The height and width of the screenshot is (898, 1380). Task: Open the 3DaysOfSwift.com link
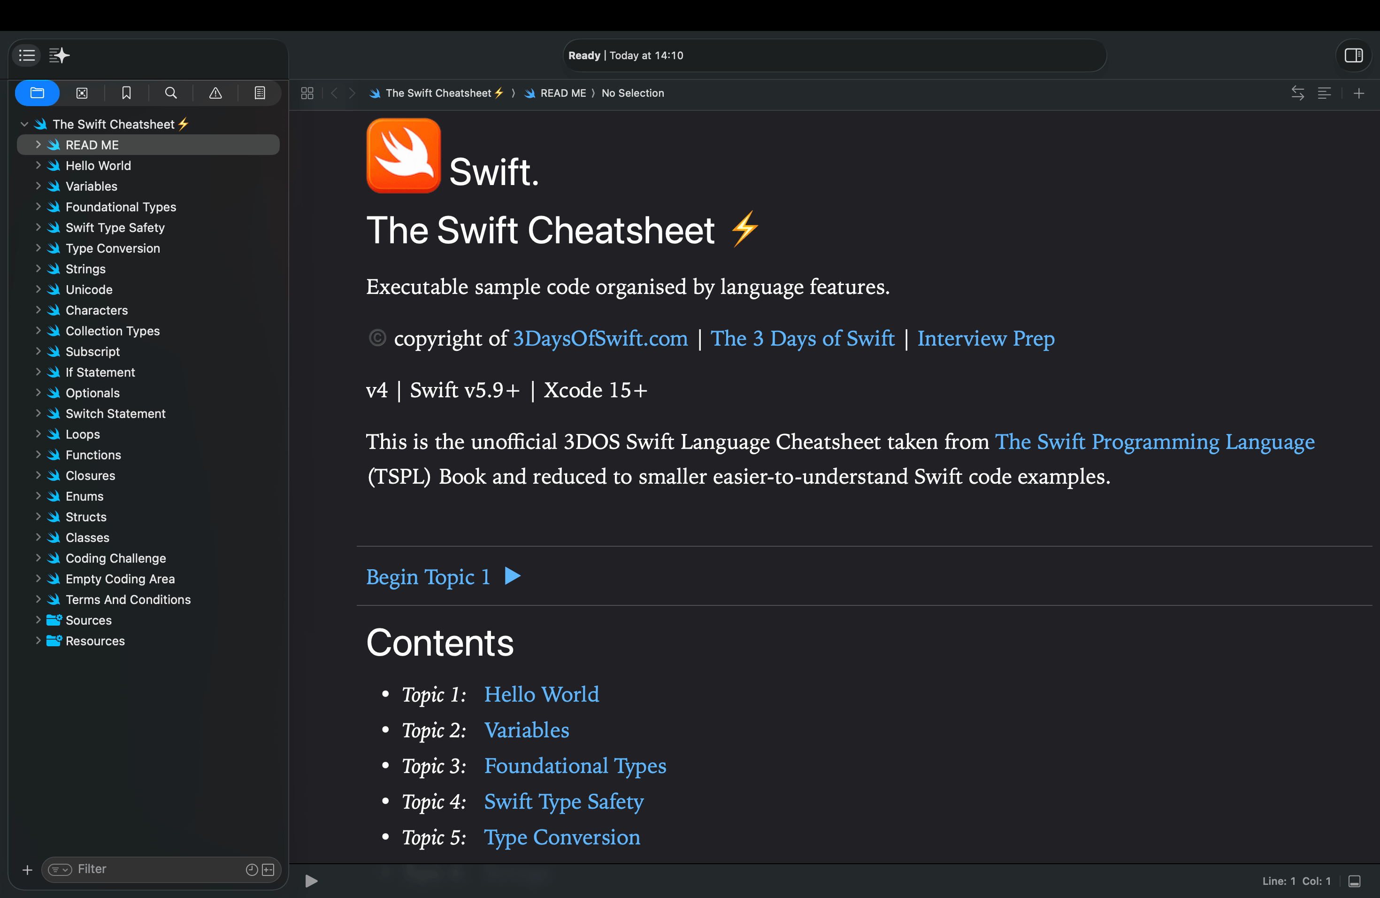click(x=600, y=339)
